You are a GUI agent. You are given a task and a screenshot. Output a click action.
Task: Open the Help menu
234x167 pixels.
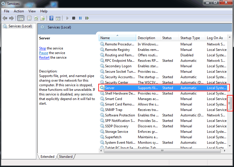coord(44,11)
